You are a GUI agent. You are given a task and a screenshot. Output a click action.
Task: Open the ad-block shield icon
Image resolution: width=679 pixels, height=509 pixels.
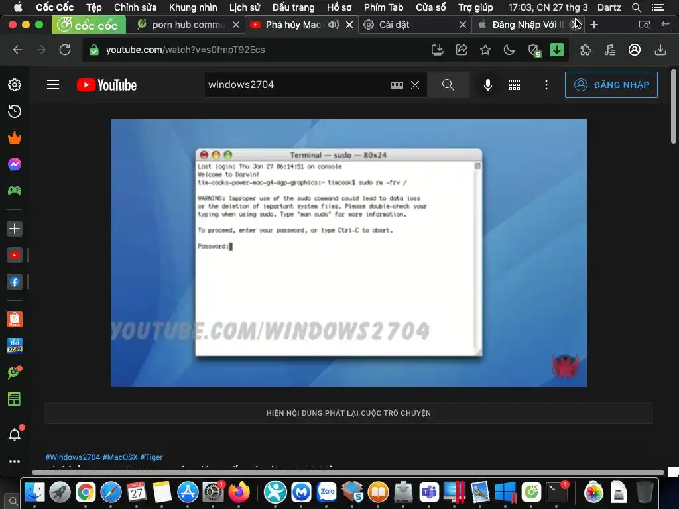(x=534, y=50)
